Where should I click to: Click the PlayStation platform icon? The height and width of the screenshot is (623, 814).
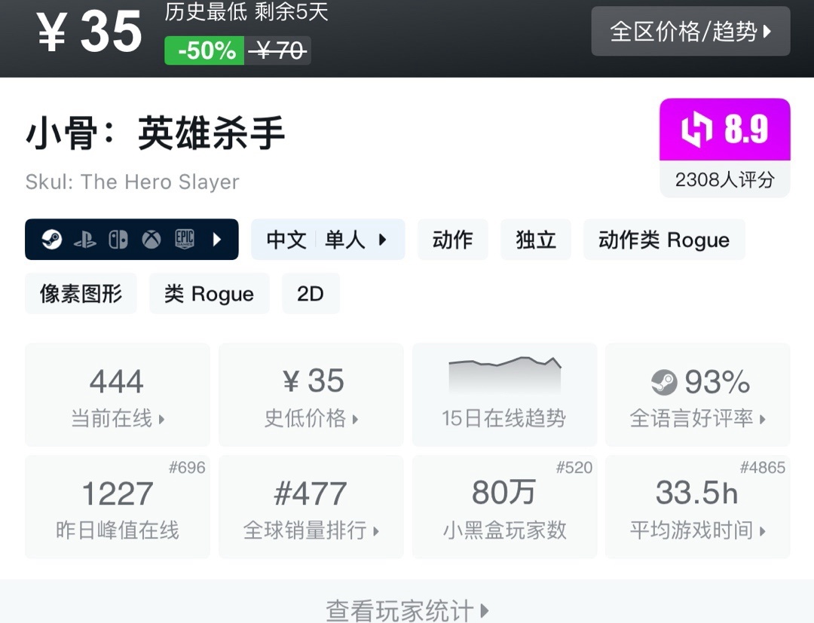tap(84, 239)
